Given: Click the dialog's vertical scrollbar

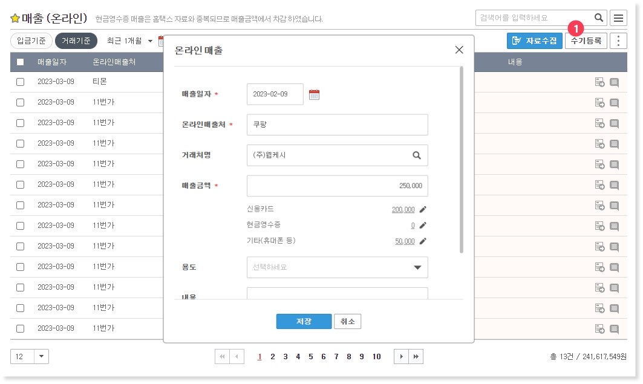Looking at the screenshot, I should (462, 160).
